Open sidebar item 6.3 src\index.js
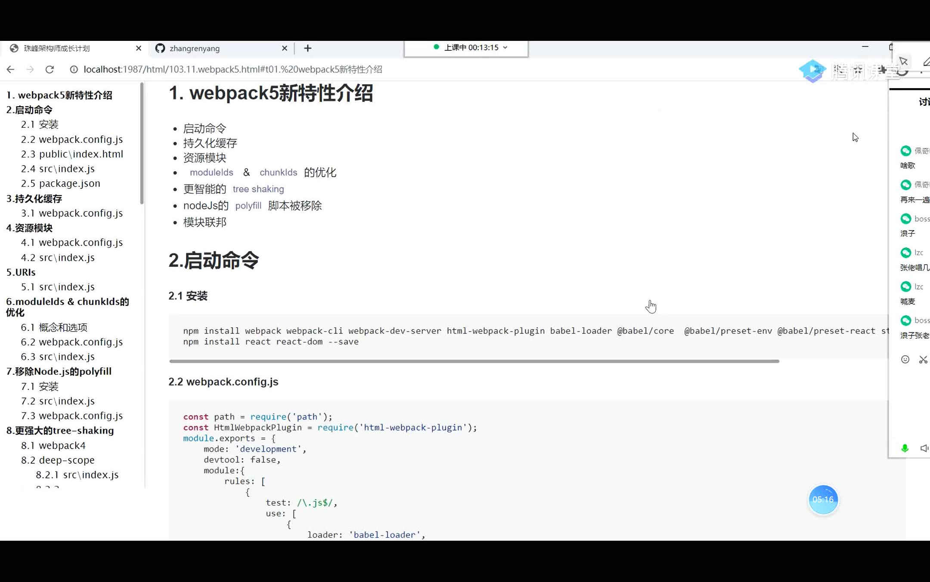 coord(58,357)
